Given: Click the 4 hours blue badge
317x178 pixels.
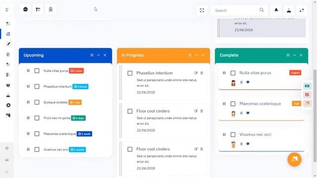Looking at the screenshot, I should pyautogui.click(x=80, y=87).
